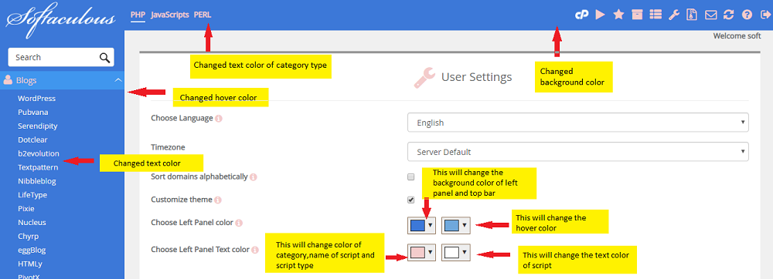Open the English language dropdown
This screenshot has height=279, width=773.
577,123
